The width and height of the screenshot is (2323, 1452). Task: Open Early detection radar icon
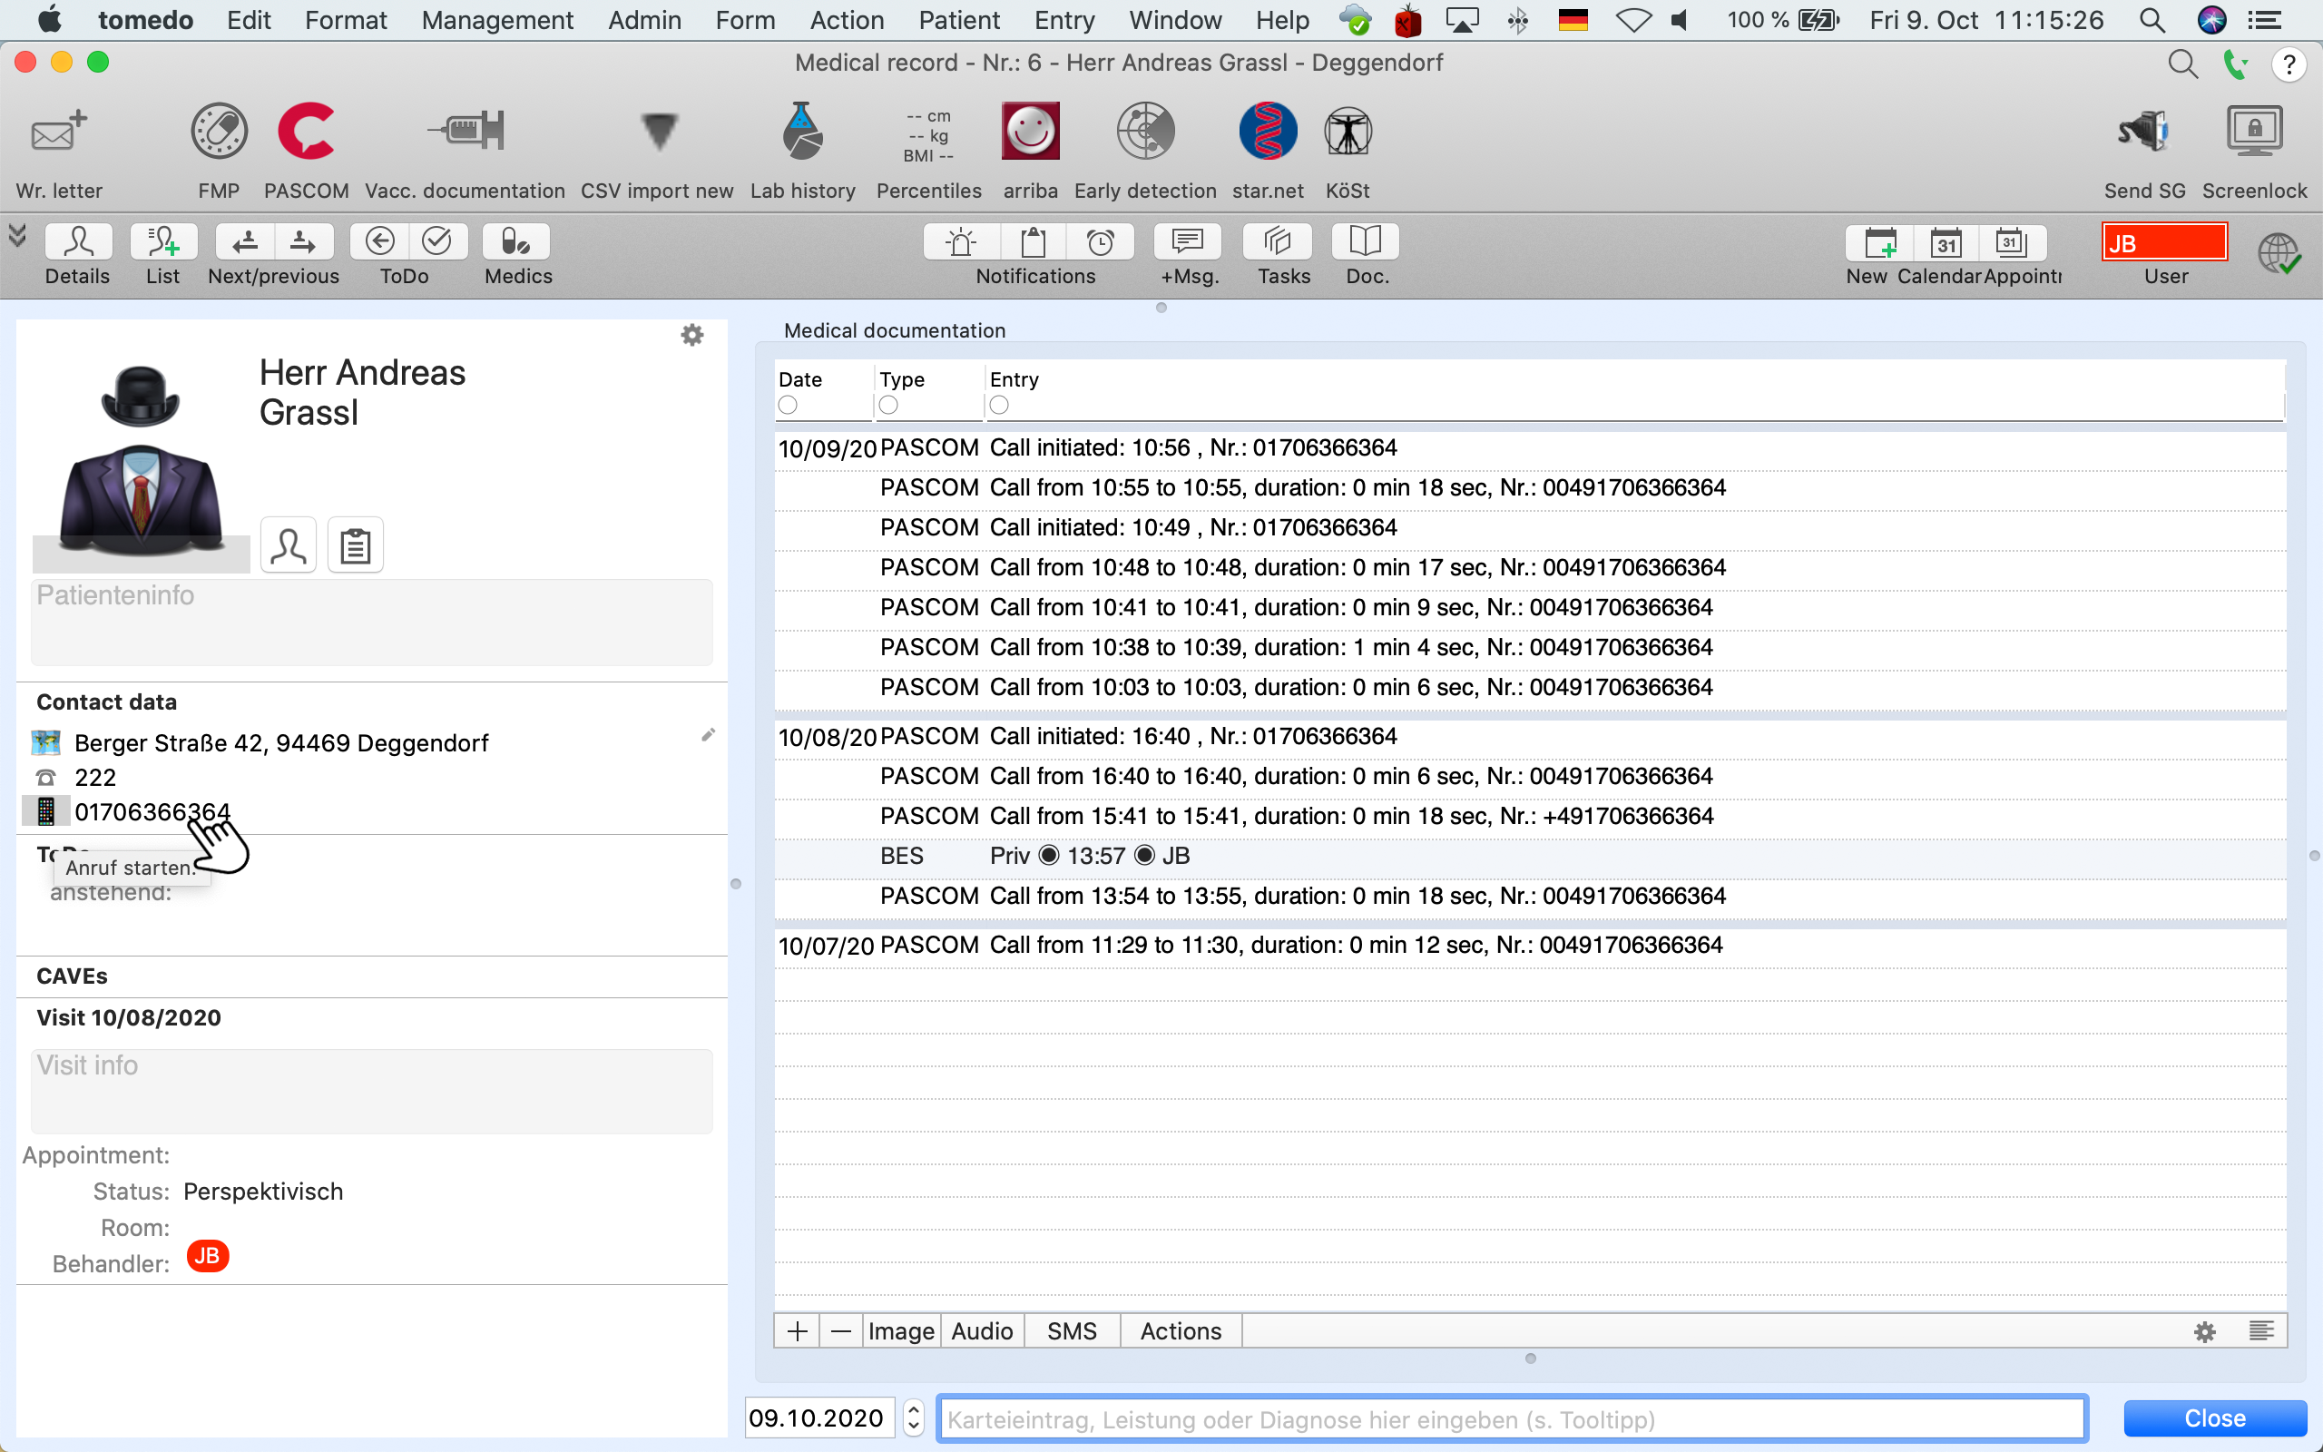[1145, 132]
